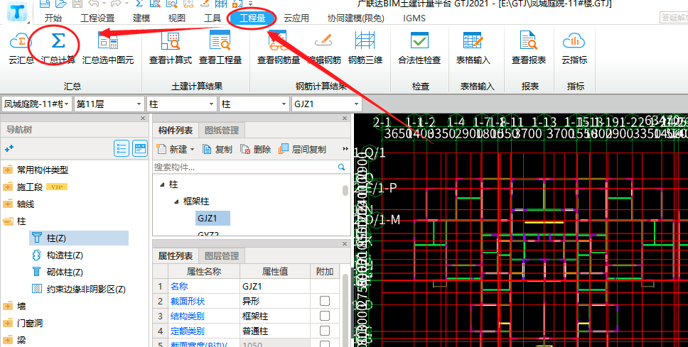Click the search magnifier in 构件列表
The width and height of the screenshot is (688, 347).
[341, 167]
